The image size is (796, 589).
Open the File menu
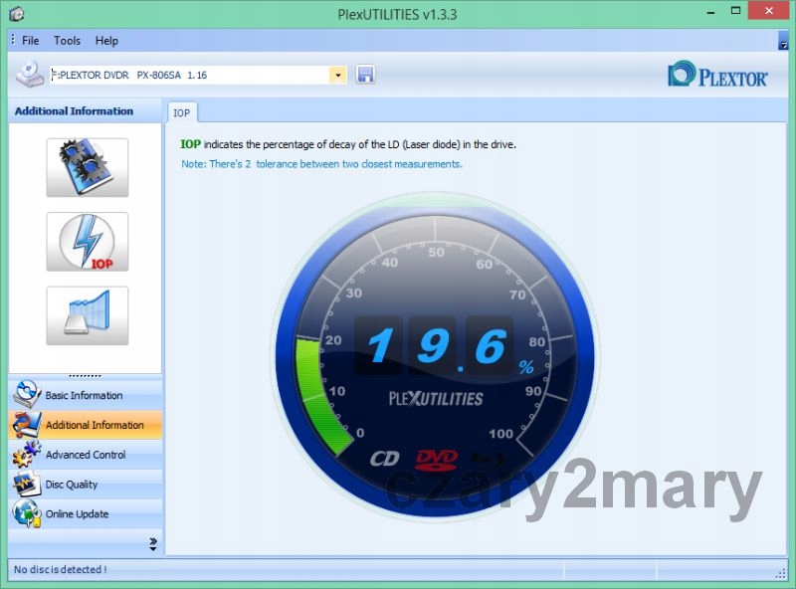[31, 41]
